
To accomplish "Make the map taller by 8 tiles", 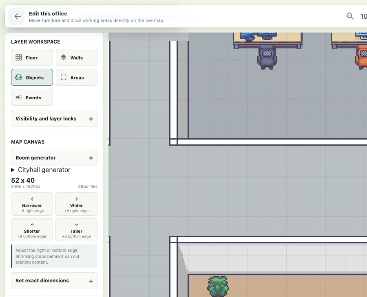I will 77,230.
